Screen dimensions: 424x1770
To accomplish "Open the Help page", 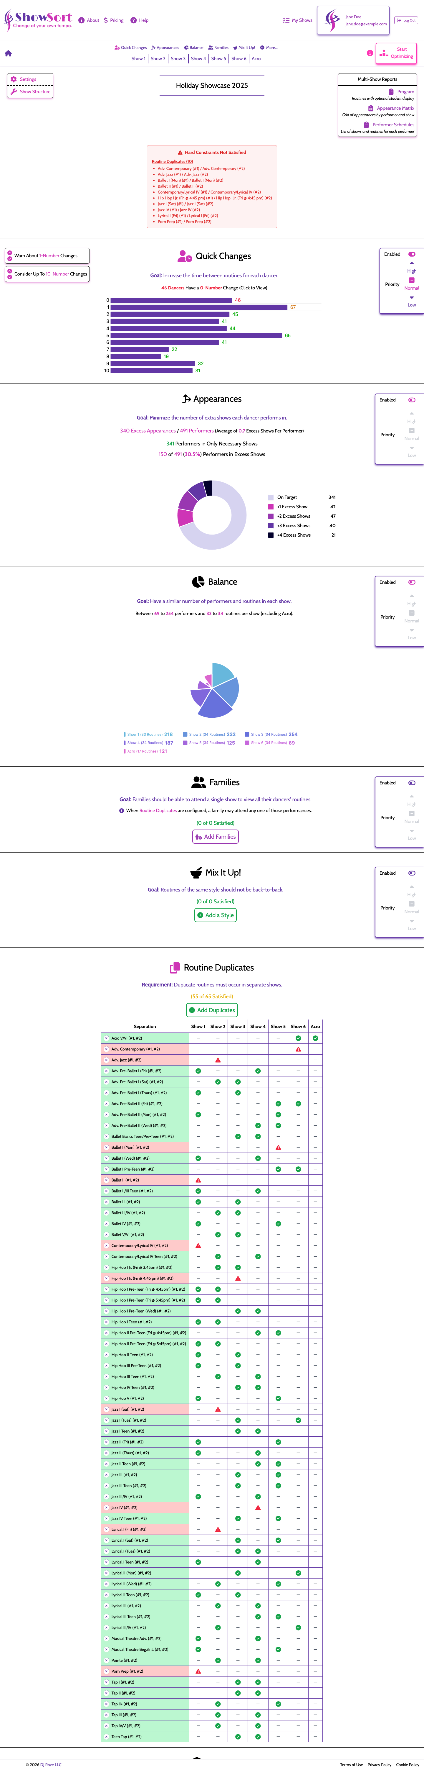I will click(x=139, y=20).
